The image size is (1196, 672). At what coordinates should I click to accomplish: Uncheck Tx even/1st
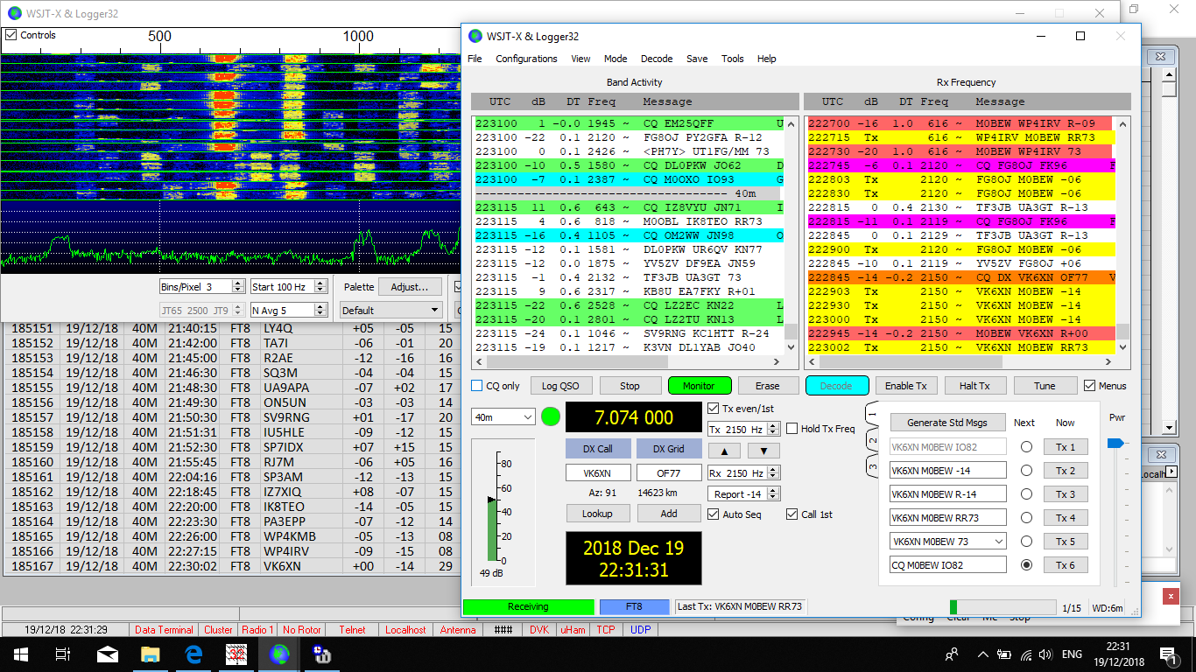(x=713, y=409)
